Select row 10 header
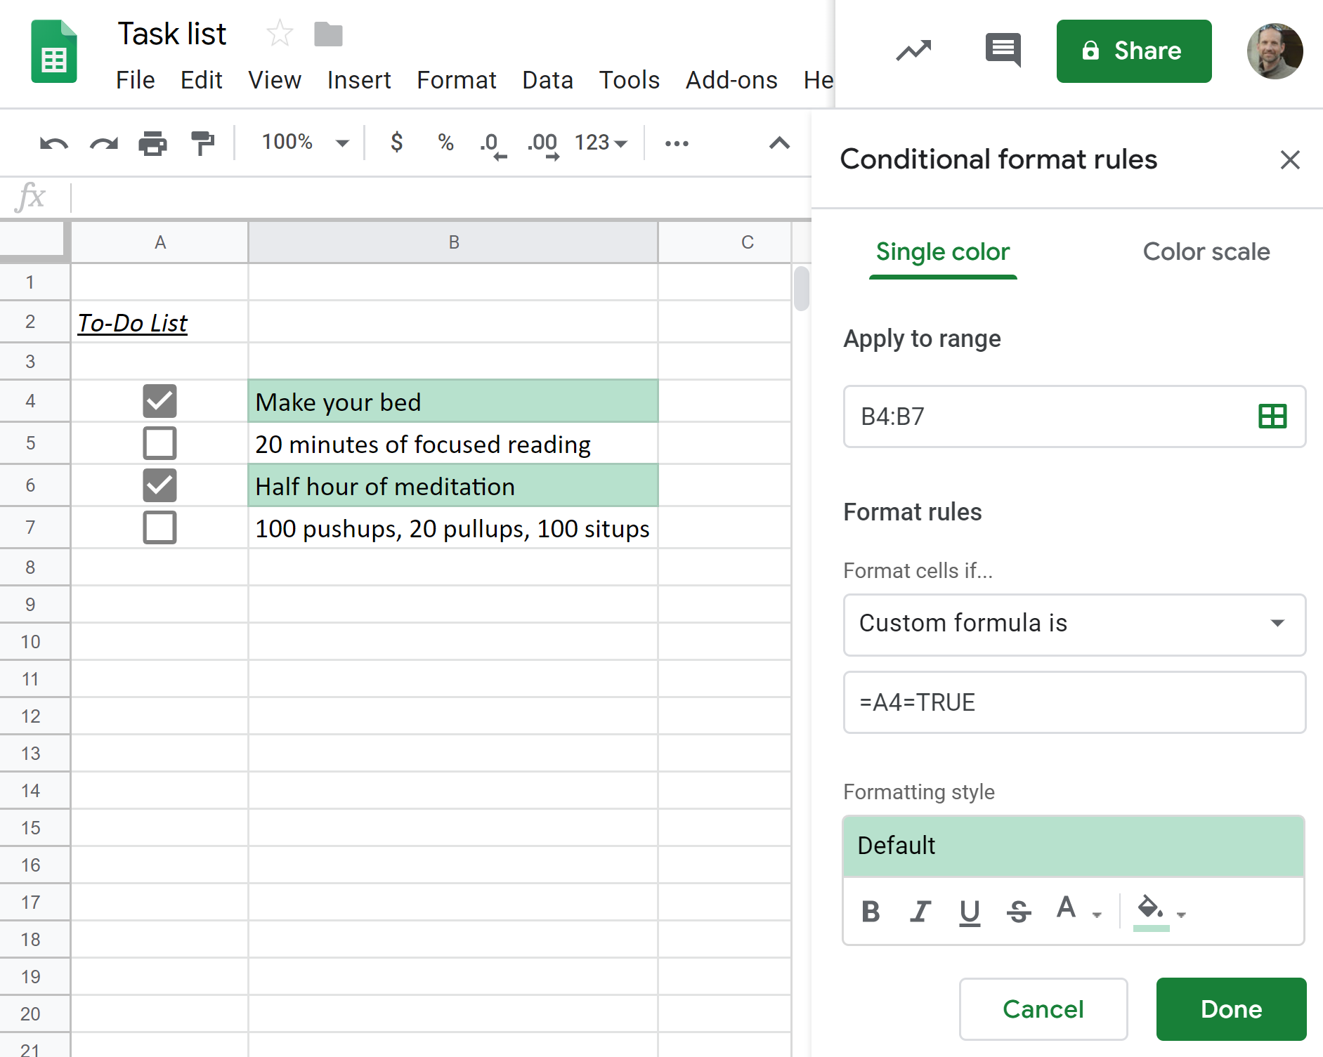 34,641
